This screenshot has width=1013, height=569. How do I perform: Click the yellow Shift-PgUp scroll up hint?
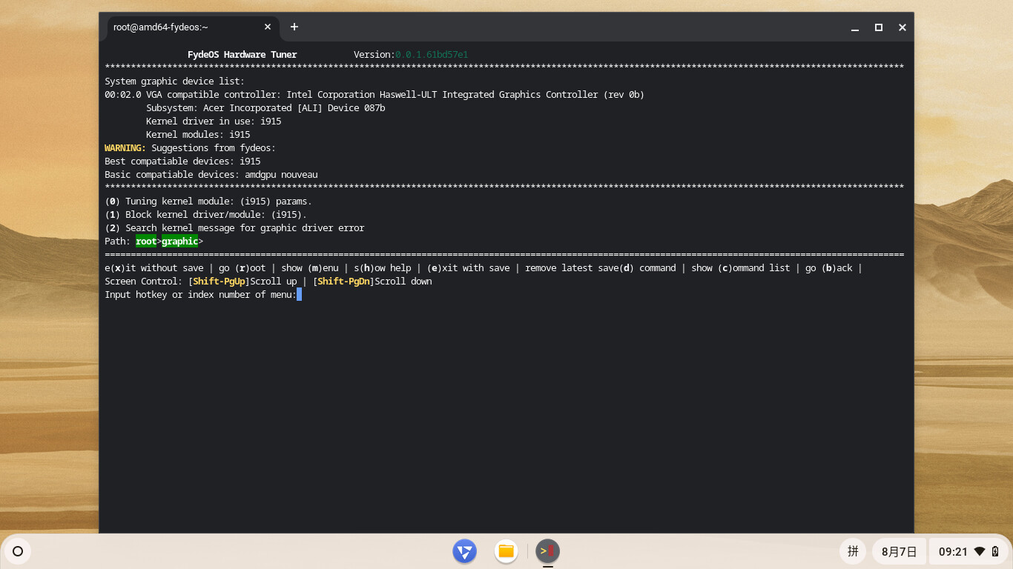pyautogui.click(x=219, y=282)
